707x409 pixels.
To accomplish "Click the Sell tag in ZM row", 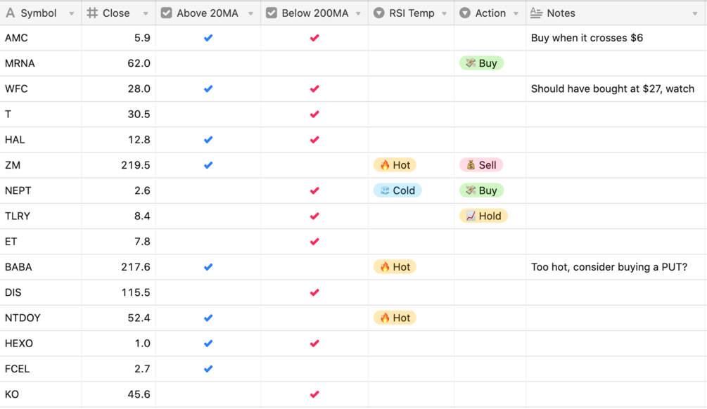I will (x=481, y=165).
